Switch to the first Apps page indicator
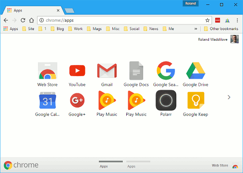The height and width of the screenshot is (173, 243). [111, 164]
